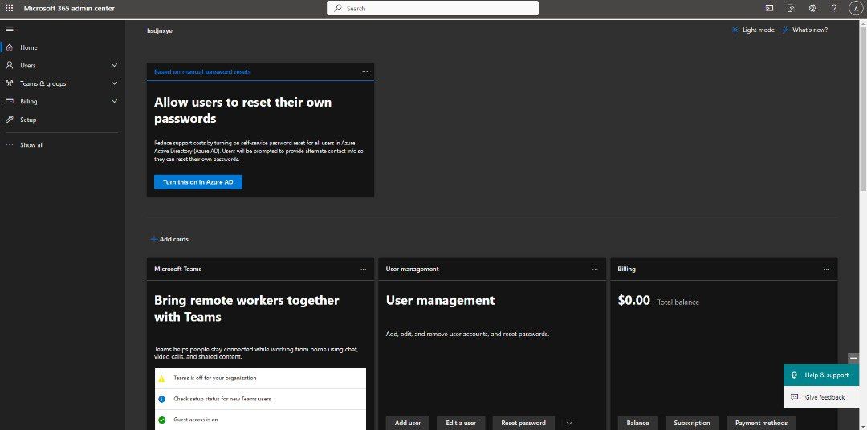Click the Users person icon in sidebar

point(10,65)
